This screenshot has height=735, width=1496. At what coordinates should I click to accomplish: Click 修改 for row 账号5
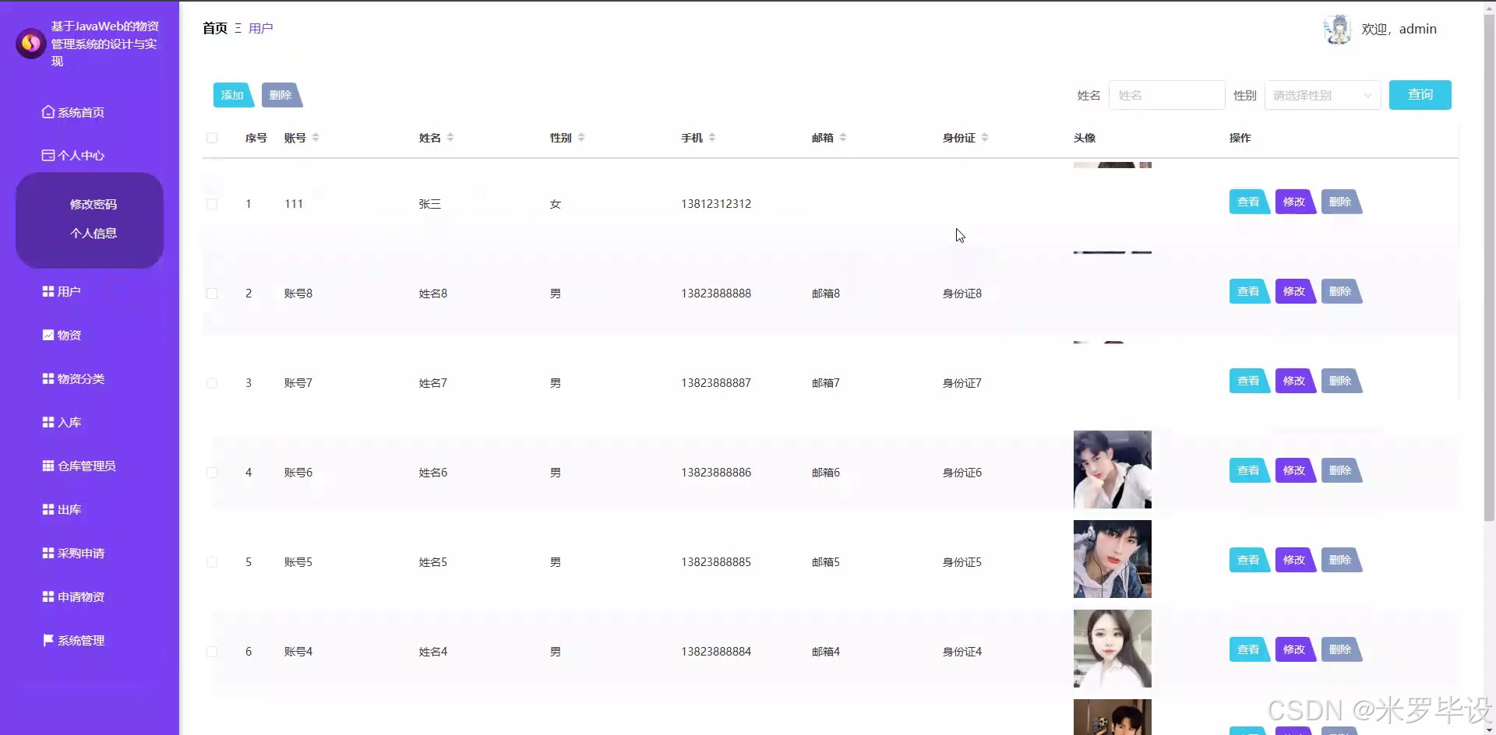point(1295,560)
